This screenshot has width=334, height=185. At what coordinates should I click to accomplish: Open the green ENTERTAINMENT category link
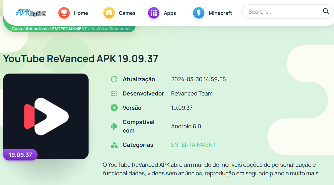(193, 145)
